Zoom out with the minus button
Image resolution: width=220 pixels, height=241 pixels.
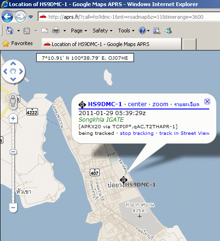(x=13, y=208)
